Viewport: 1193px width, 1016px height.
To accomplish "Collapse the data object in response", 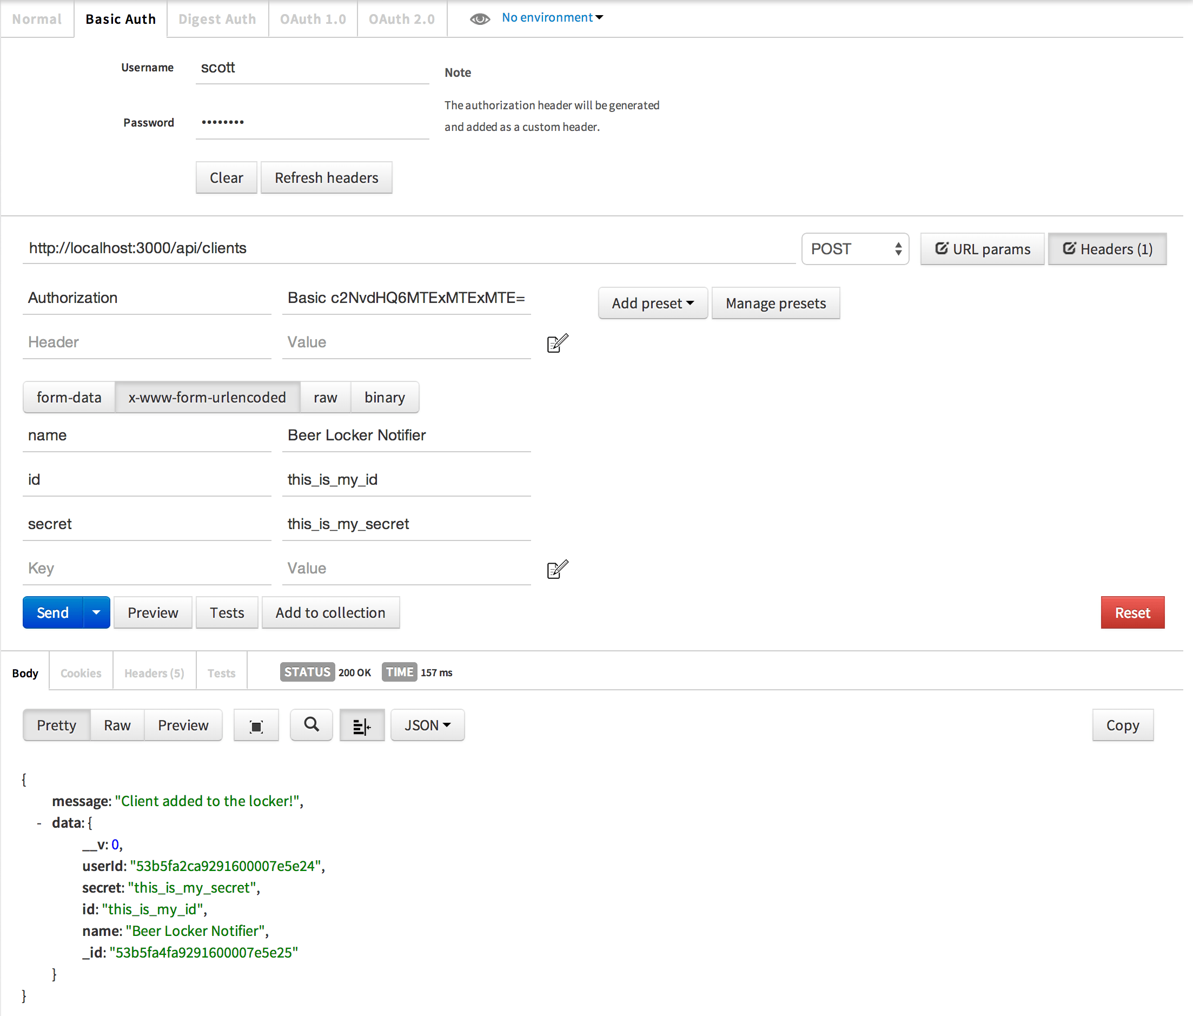I will point(39,823).
